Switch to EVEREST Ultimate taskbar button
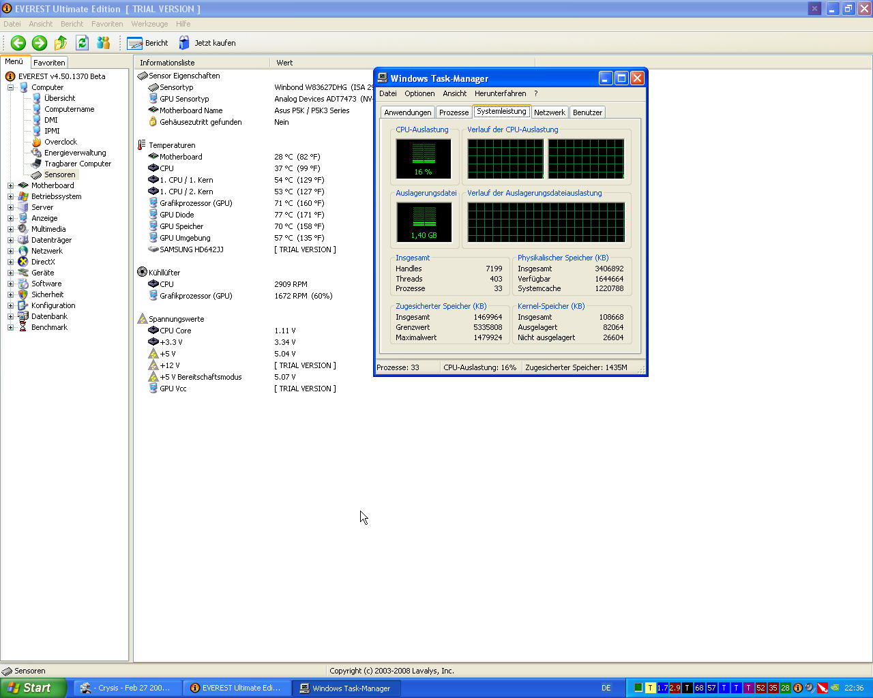The height and width of the screenshot is (698, 873). (x=237, y=688)
